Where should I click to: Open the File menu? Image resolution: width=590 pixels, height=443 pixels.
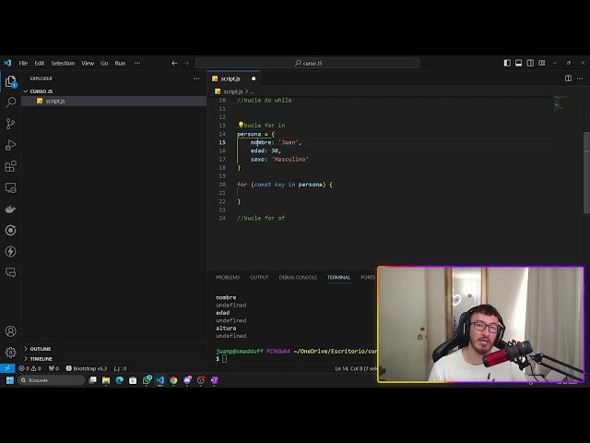click(x=23, y=63)
